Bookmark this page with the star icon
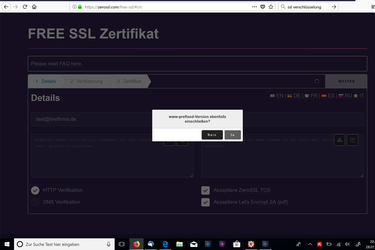This screenshot has width=375, height=250. pyautogui.click(x=271, y=7)
